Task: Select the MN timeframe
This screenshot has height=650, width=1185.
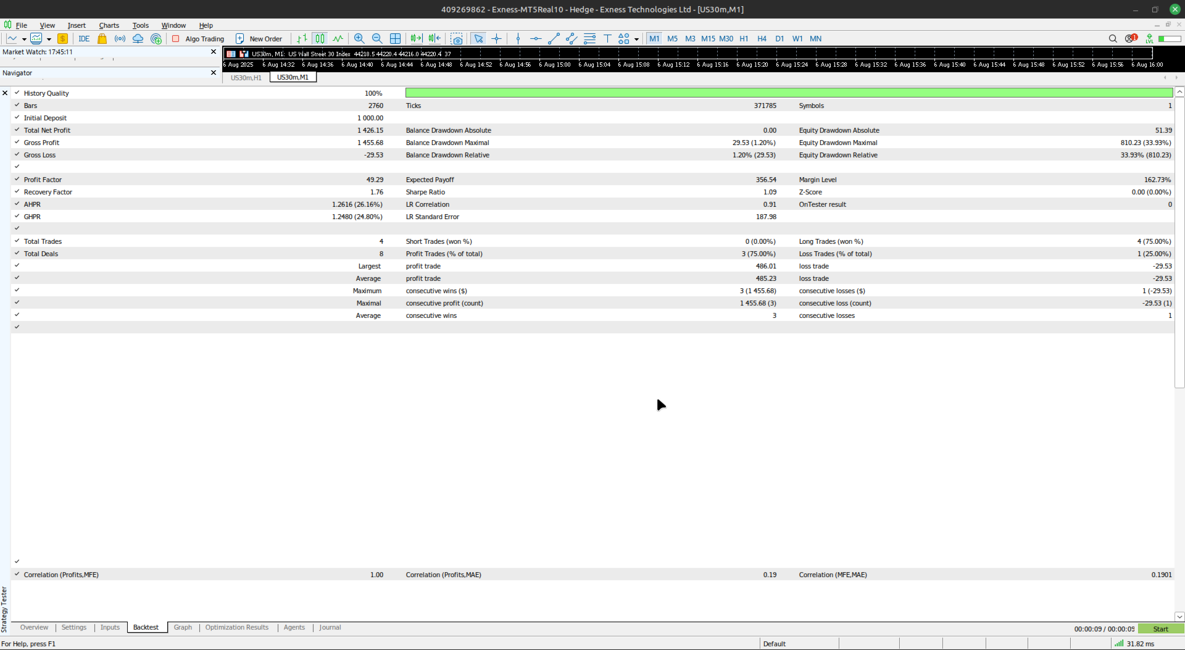Action: tap(815, 38)
